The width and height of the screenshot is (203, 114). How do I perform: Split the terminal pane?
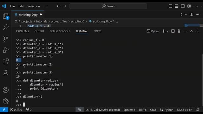(x=173, y=31)
